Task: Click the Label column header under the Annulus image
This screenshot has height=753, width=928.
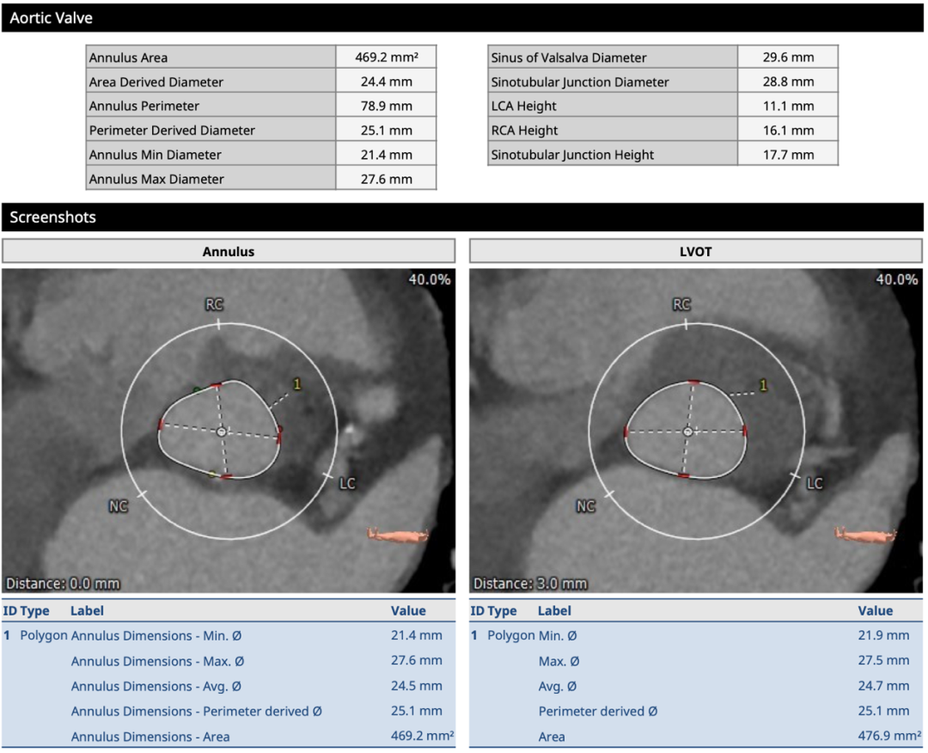Action: 89,610
